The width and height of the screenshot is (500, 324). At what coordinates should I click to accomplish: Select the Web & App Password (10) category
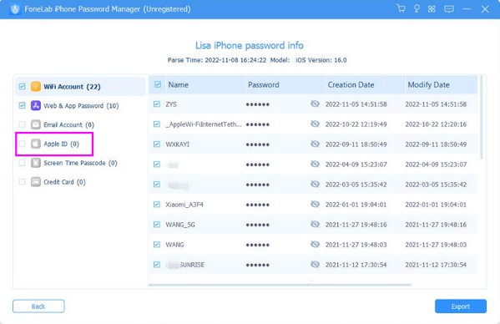pos(81,106)
